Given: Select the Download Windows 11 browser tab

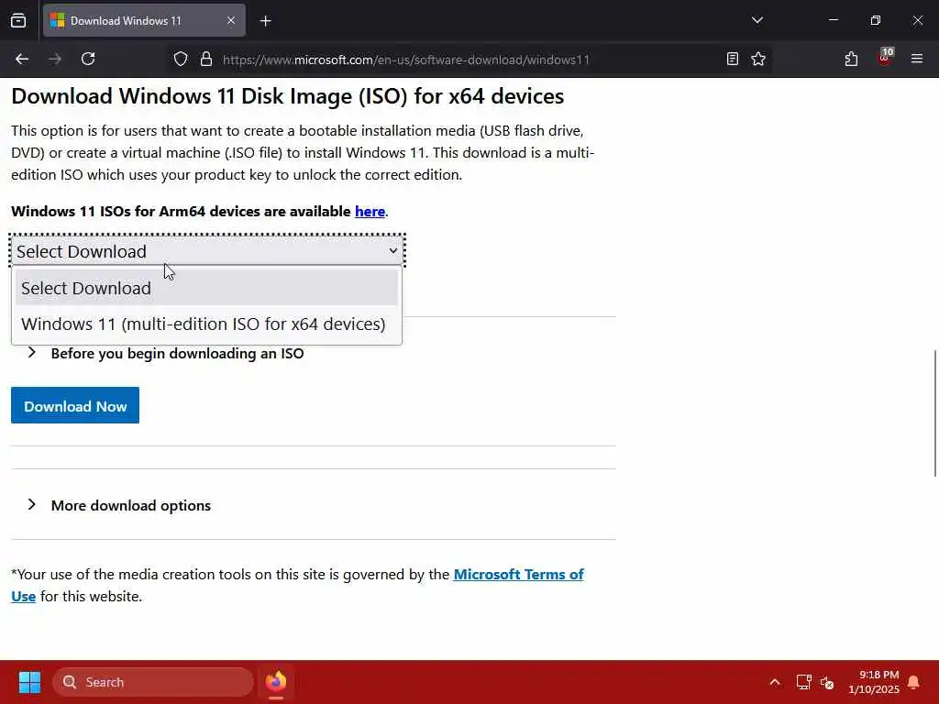Looking at the screenshot, I should (144, 20).
